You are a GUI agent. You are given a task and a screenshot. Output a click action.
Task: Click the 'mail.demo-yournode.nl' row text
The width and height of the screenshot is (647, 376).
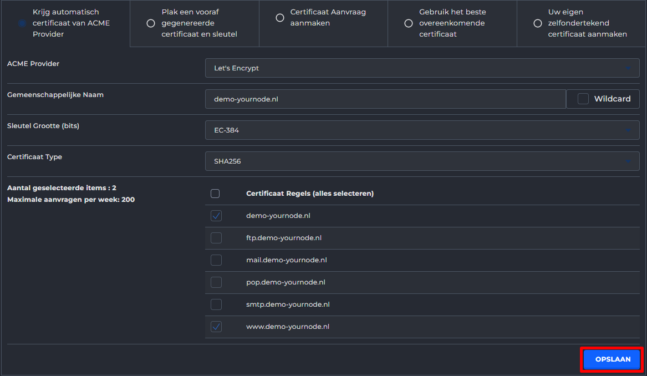click(287, 260)
